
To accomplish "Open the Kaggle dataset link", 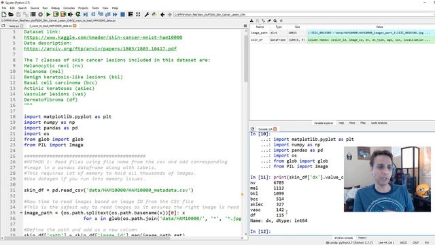I will [103, 37].
